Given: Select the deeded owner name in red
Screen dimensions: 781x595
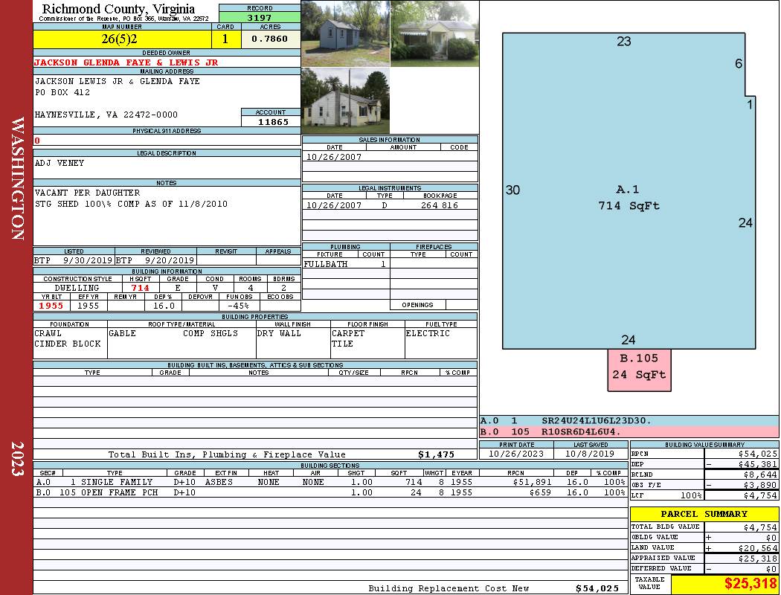Looking at the screenshot, I should [x=126, y=62].
